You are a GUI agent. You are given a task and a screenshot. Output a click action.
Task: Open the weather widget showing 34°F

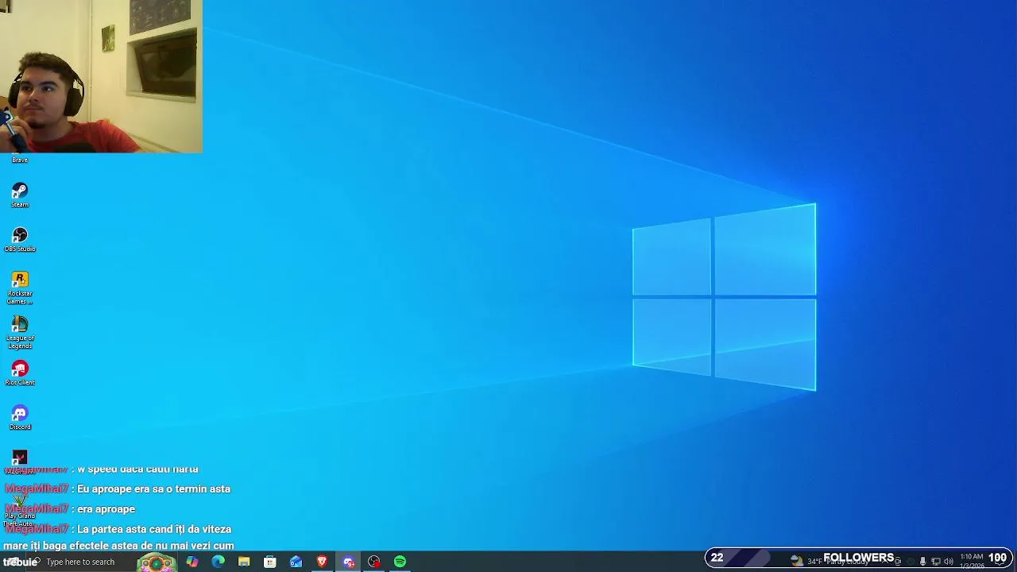[x=829, y=561]
